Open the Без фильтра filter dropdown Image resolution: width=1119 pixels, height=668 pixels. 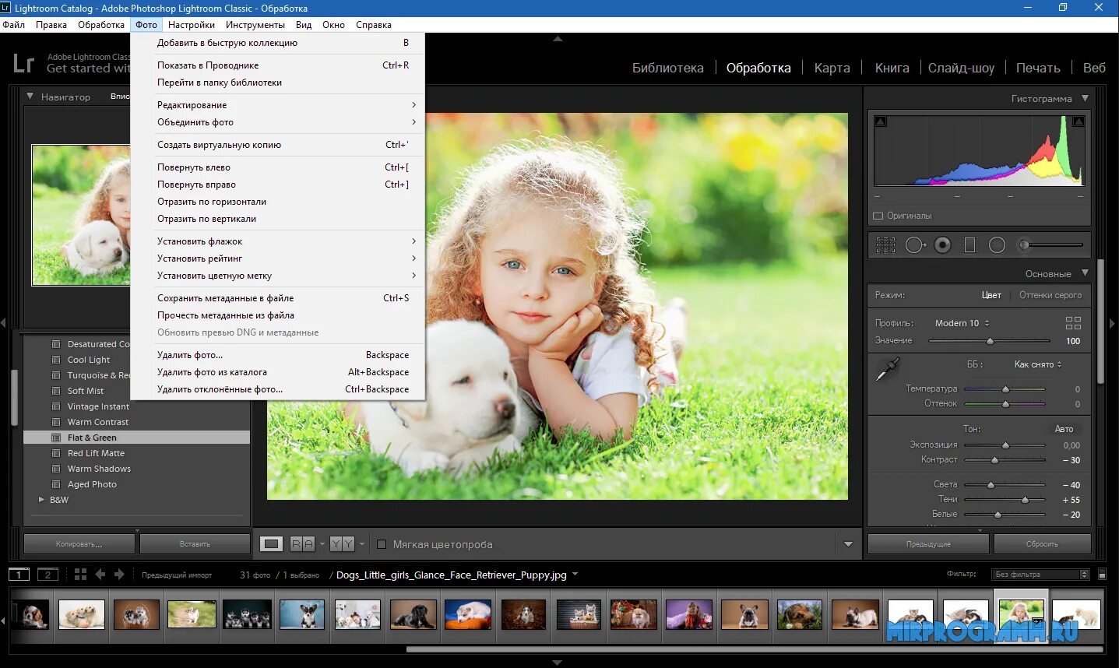coord(1040,575)
